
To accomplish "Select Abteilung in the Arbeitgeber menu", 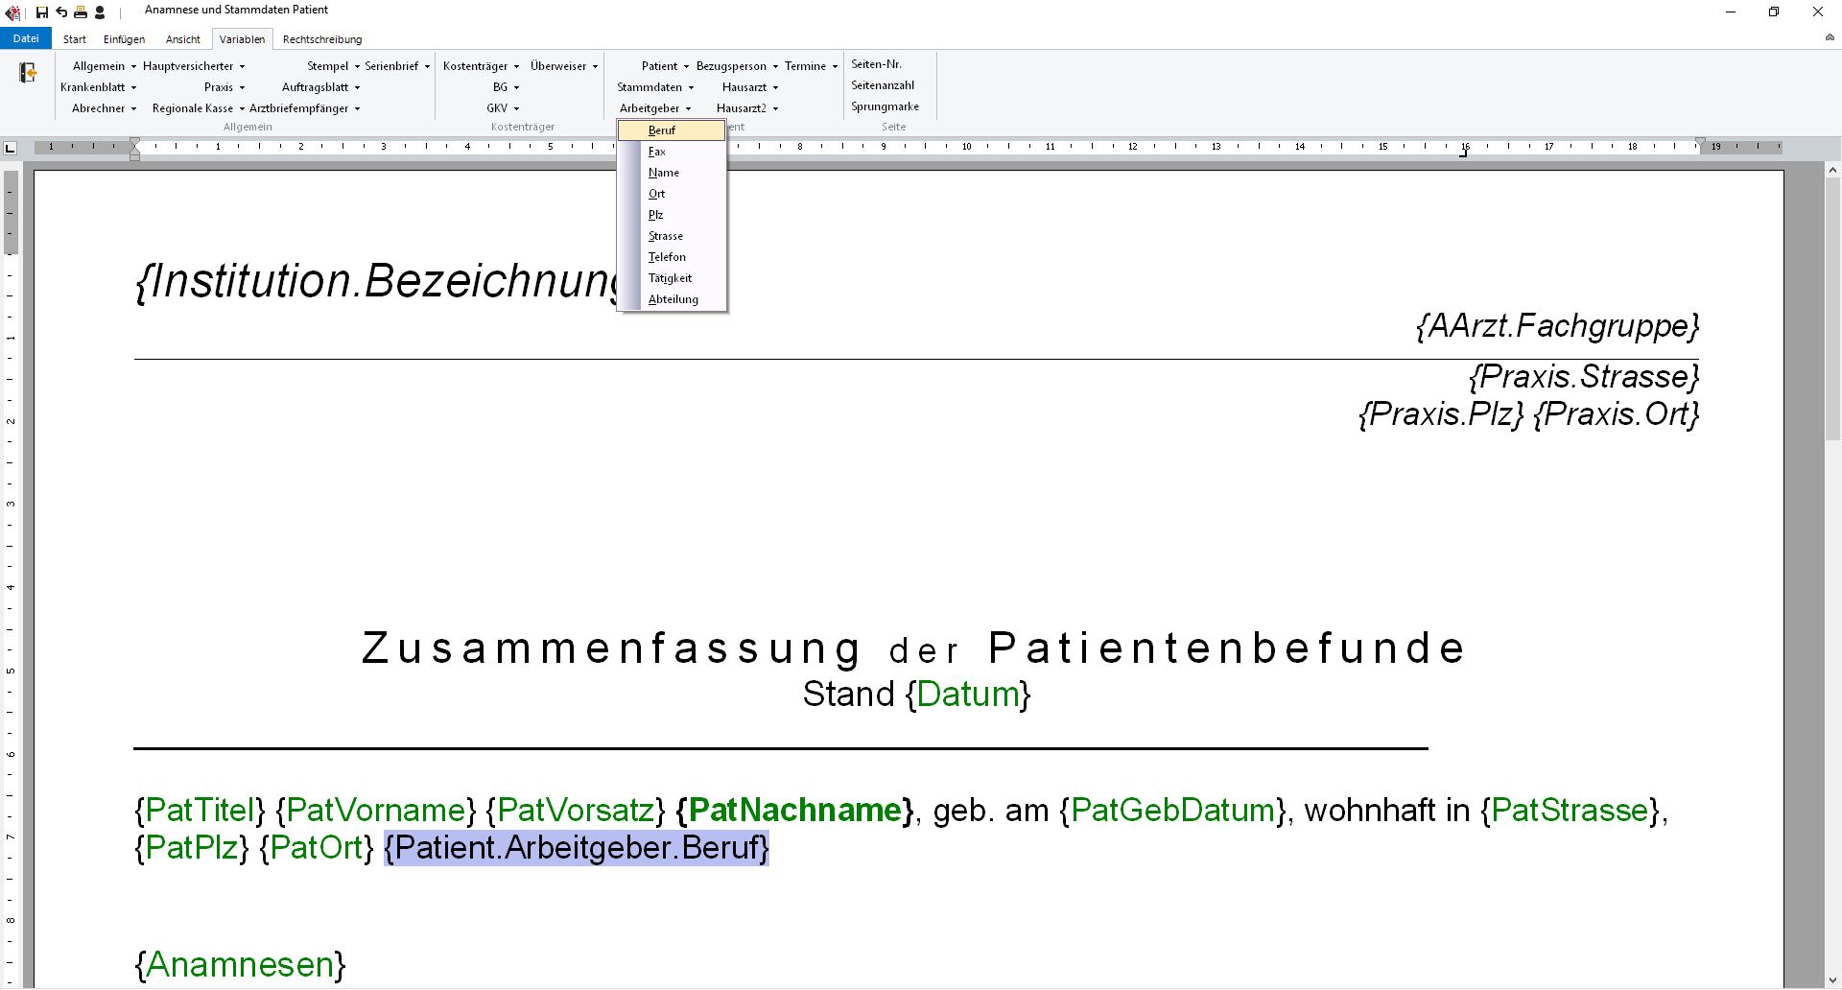I will (x=672, y=299).
